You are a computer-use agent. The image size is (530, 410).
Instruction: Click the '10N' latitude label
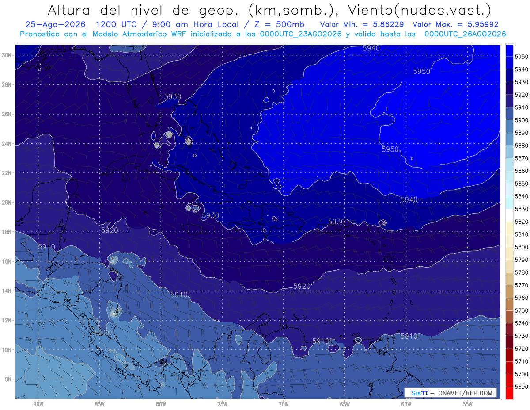point(8,349)
